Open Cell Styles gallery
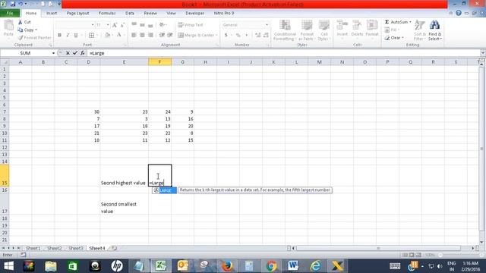The image size is (486, 273). tap(324, 30)
